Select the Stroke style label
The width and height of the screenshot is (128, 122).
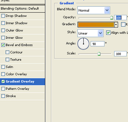coord(11,96)
